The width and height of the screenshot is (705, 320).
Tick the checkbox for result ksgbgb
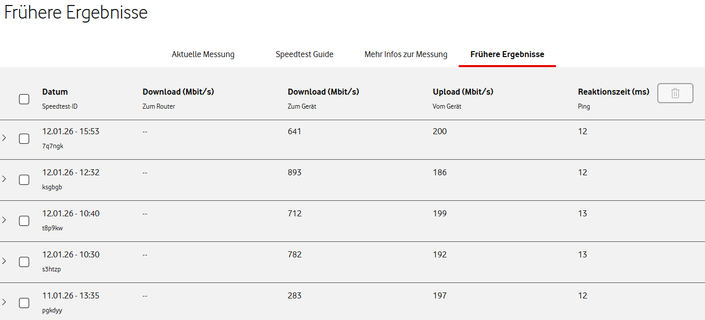pos(24,180)
